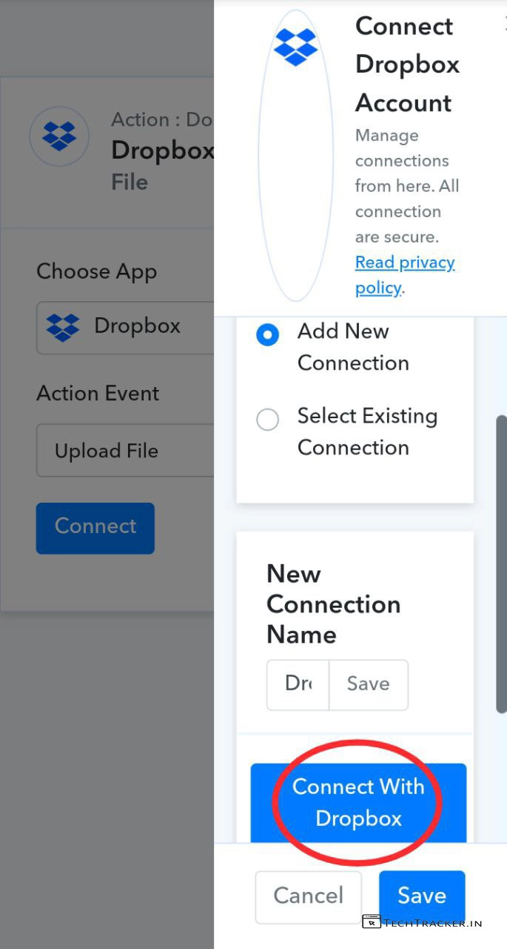Click the Connect Dropbox Account heading
Image resolution: width=507 pixels, height=949 pixels.
[407, 65]
